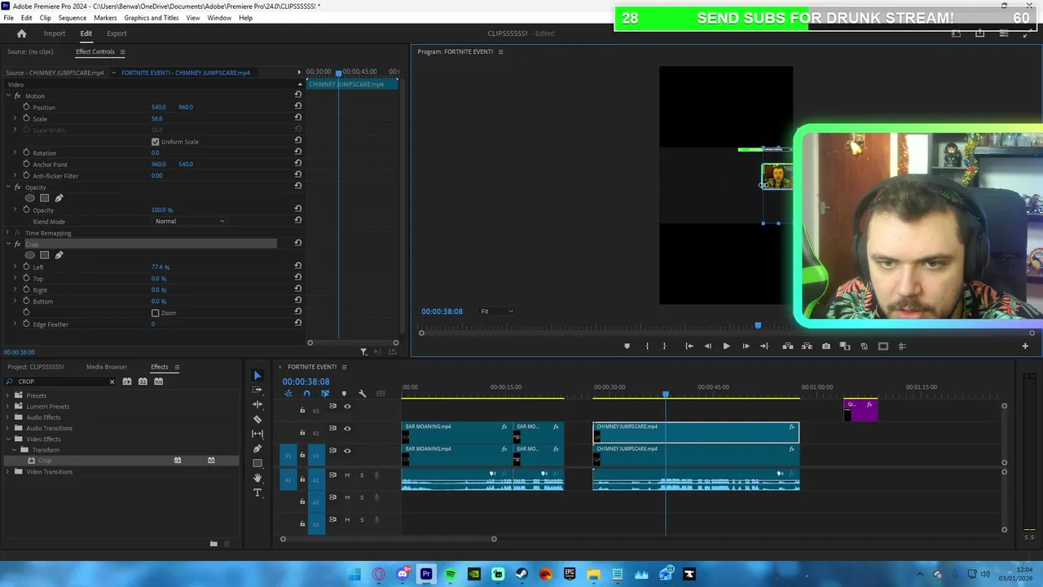
Task: Mute audio track A1
Action: pos(347,475)
